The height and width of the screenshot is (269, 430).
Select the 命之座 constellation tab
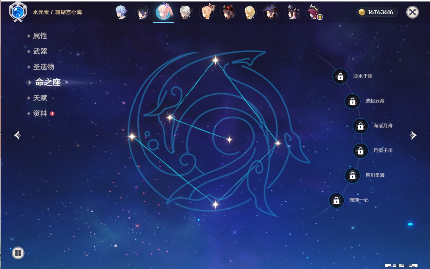(48, 82)
